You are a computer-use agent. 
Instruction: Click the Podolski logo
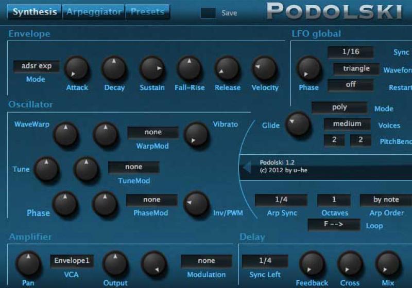tap(334, 11)
